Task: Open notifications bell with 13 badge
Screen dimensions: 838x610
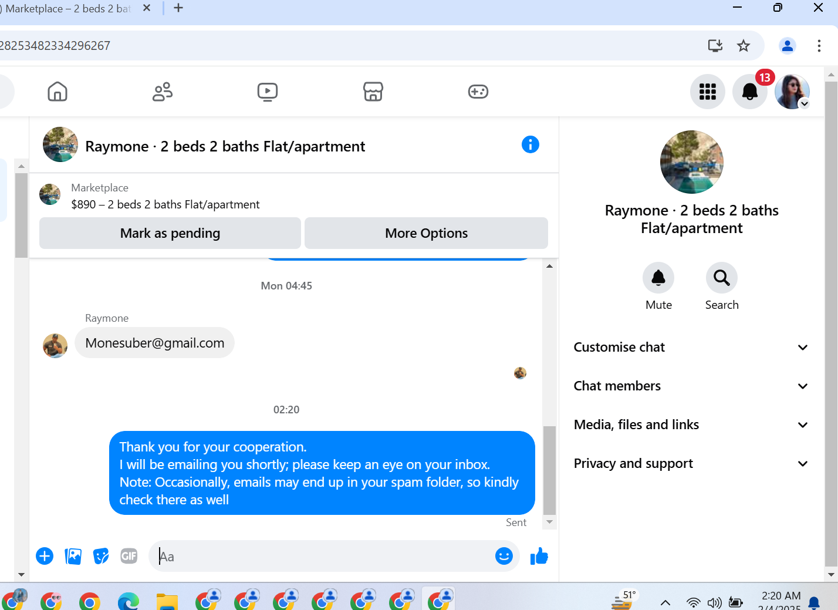Action: (x=750, y=92)
